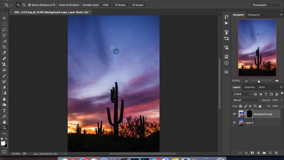Viewport: 284px width, 160px height.
Task: Open the Fill dropdown arrow
Action: (281, 106)
